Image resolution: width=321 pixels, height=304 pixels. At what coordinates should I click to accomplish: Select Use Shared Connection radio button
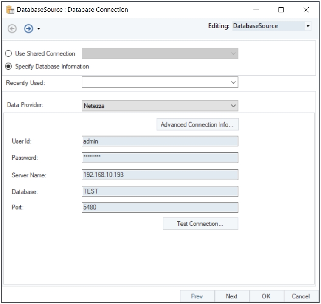[9, 54]
